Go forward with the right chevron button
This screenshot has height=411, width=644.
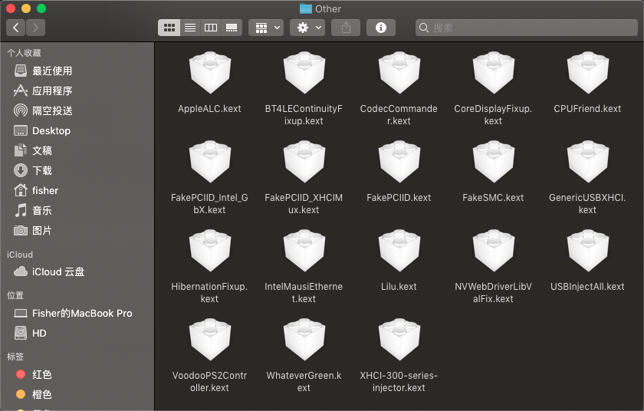click(x=35, y=28)
